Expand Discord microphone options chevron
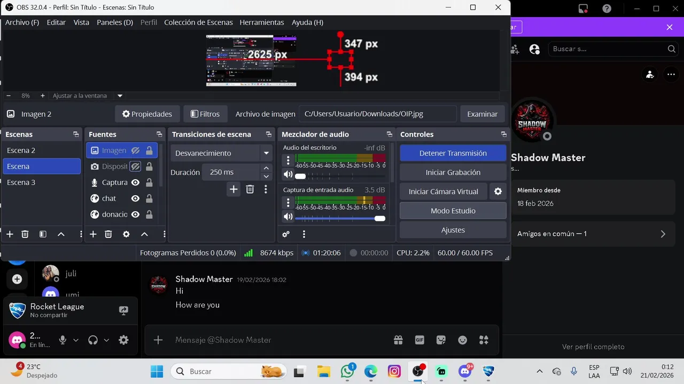Screen dimensions: 684x384 [x=76, y=340]
